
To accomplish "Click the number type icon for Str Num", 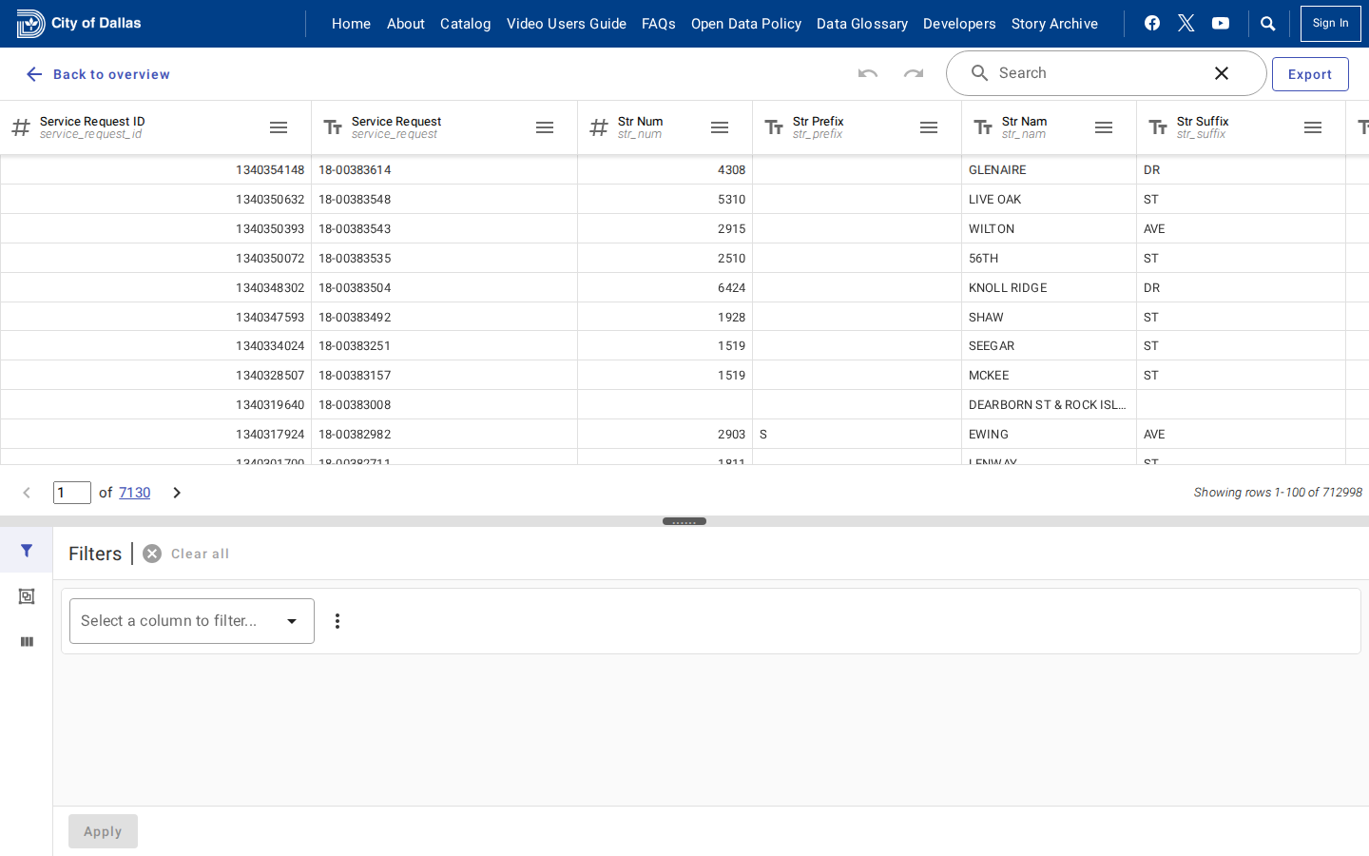I will pos(599,127).
